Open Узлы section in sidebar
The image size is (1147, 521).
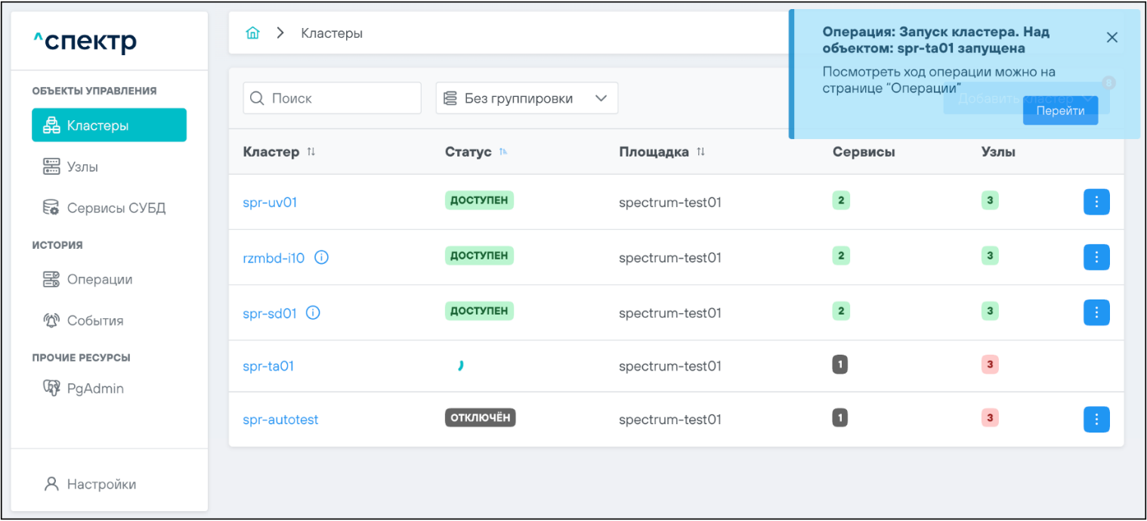coord(82,166)
